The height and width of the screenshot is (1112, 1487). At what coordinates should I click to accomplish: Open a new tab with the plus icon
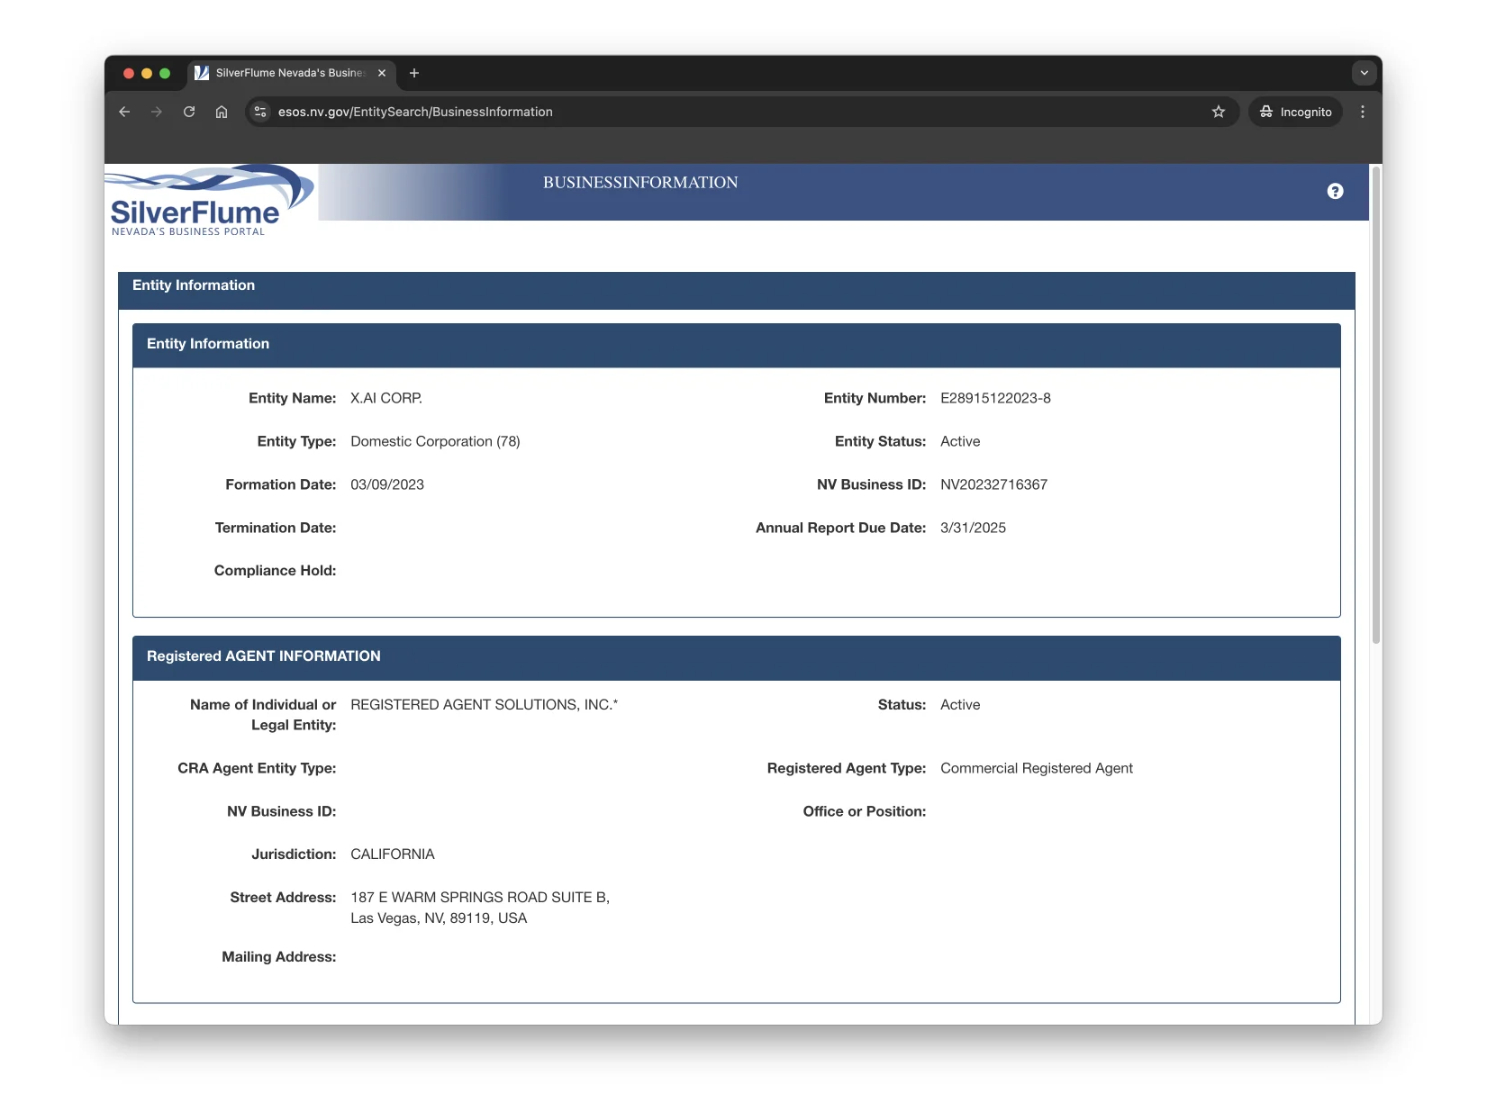pyautogui.click(x=414, y=73)
